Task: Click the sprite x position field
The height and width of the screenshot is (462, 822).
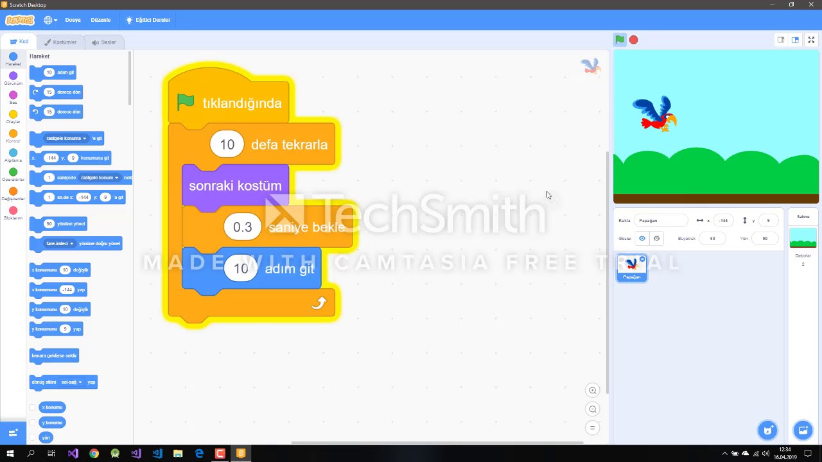Action: coord(723,220)
